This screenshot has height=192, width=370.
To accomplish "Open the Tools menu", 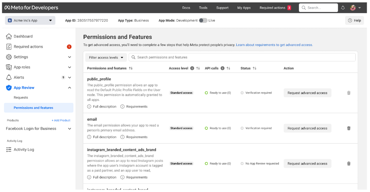I will (x=203, y=8).
